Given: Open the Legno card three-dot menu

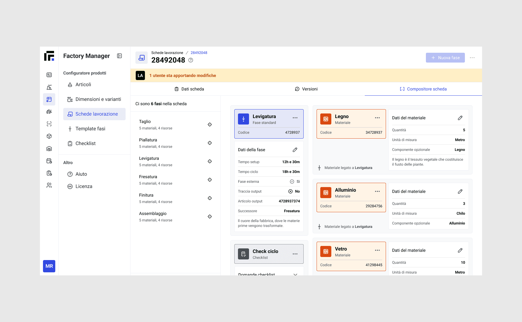Looking at the screenshot, I should [x=377, y=118].
